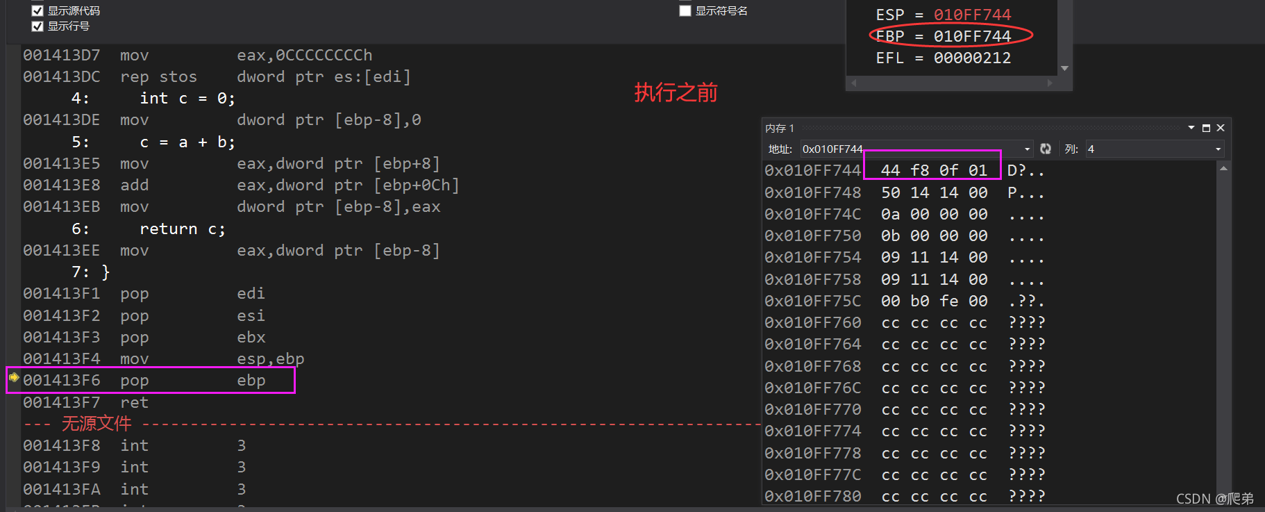The image size is (1265, 512).
Task: Click the ASCII column 'D?..' in first memory row
Action: (1026, 171)
